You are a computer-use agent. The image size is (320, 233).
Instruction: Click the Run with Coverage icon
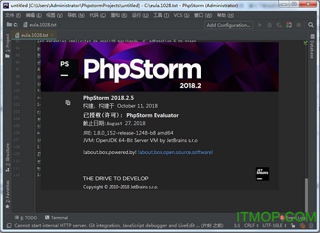[279, 25]
